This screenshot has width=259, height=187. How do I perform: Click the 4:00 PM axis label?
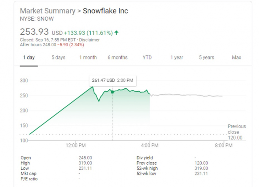[x=149, y=145]
